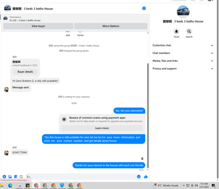
Task: Expand the Customise chat section
Action: (183, 45)
